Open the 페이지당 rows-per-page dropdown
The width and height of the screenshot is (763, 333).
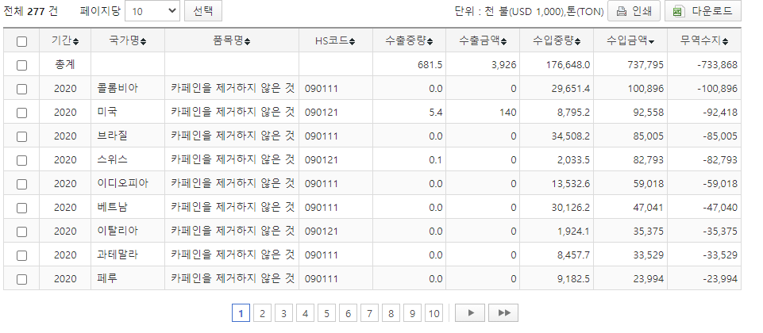(x=152, y=11)
